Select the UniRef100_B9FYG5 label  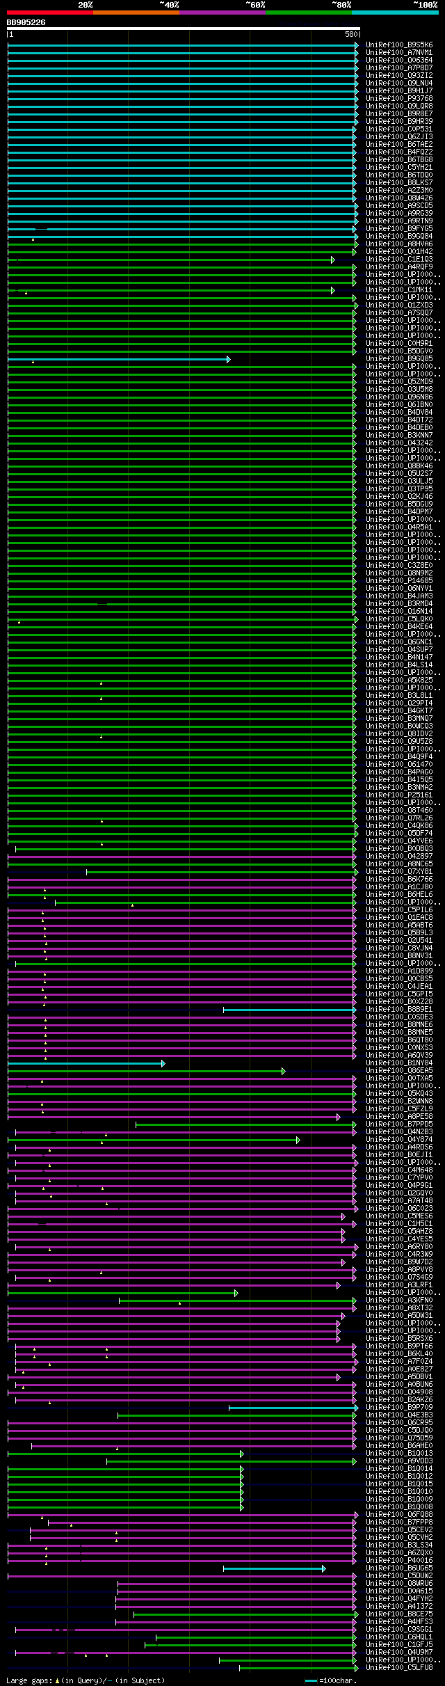click(399, 228)
